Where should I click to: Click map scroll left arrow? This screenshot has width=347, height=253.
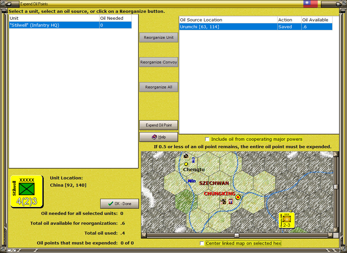(x=144, y=235)
